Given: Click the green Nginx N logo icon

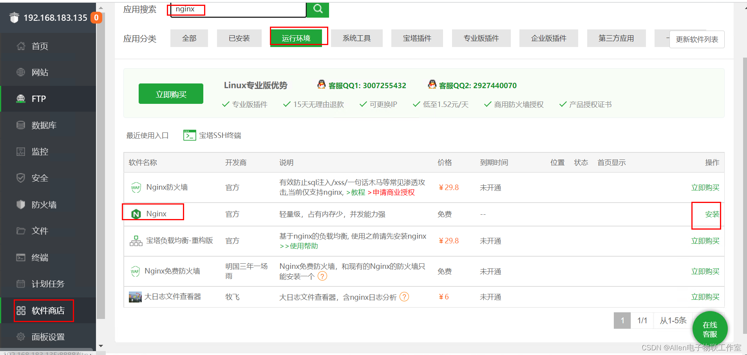Looking at the screenshot, I should point(136,214).
